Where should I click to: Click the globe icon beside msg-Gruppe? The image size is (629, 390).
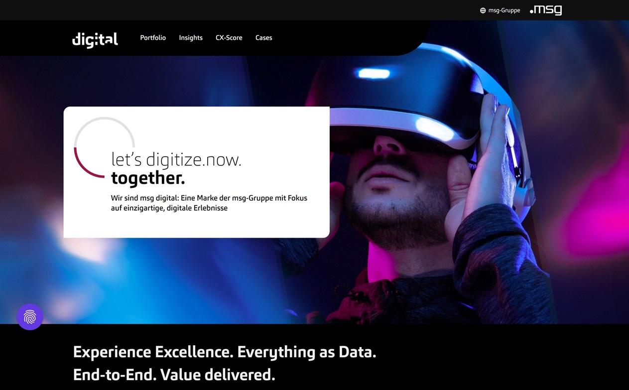coord(483,10)
